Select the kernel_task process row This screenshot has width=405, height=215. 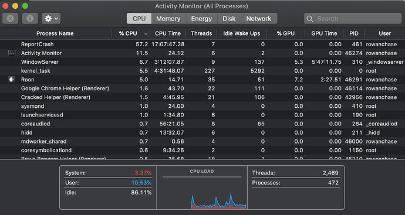click(x=203, y=71)
